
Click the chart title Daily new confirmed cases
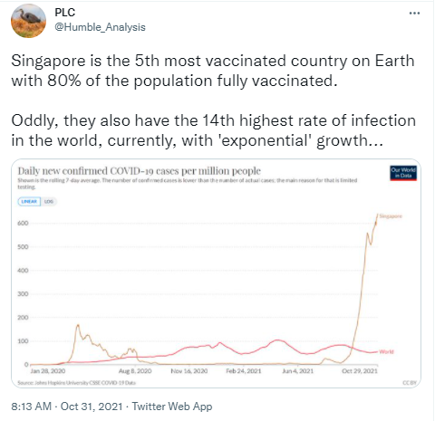click(139, 171)
